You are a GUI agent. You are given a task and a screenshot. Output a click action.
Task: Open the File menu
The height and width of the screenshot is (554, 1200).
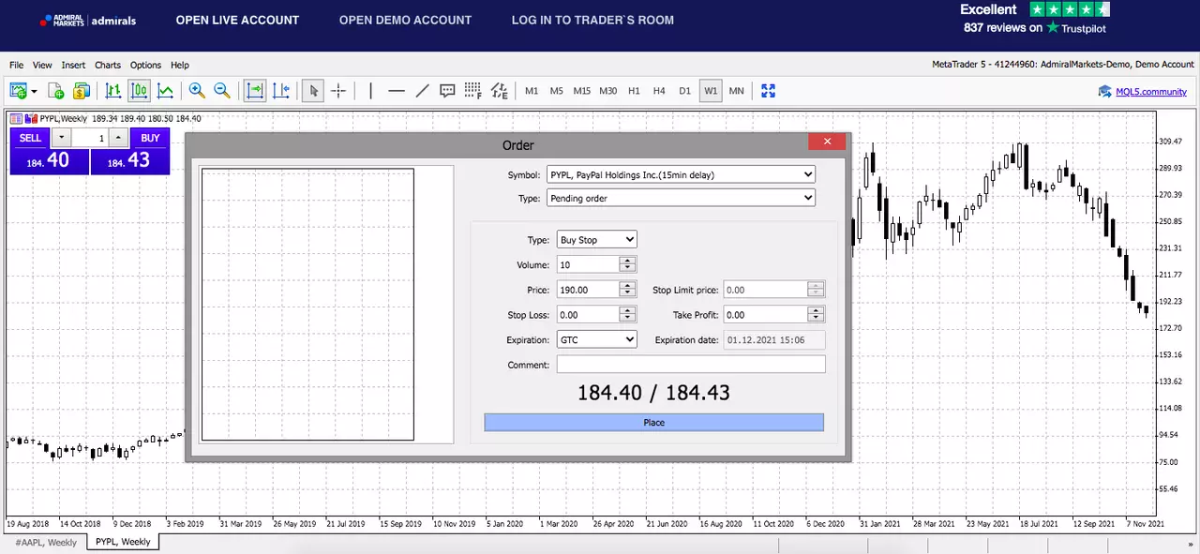(x=17, y=66)
